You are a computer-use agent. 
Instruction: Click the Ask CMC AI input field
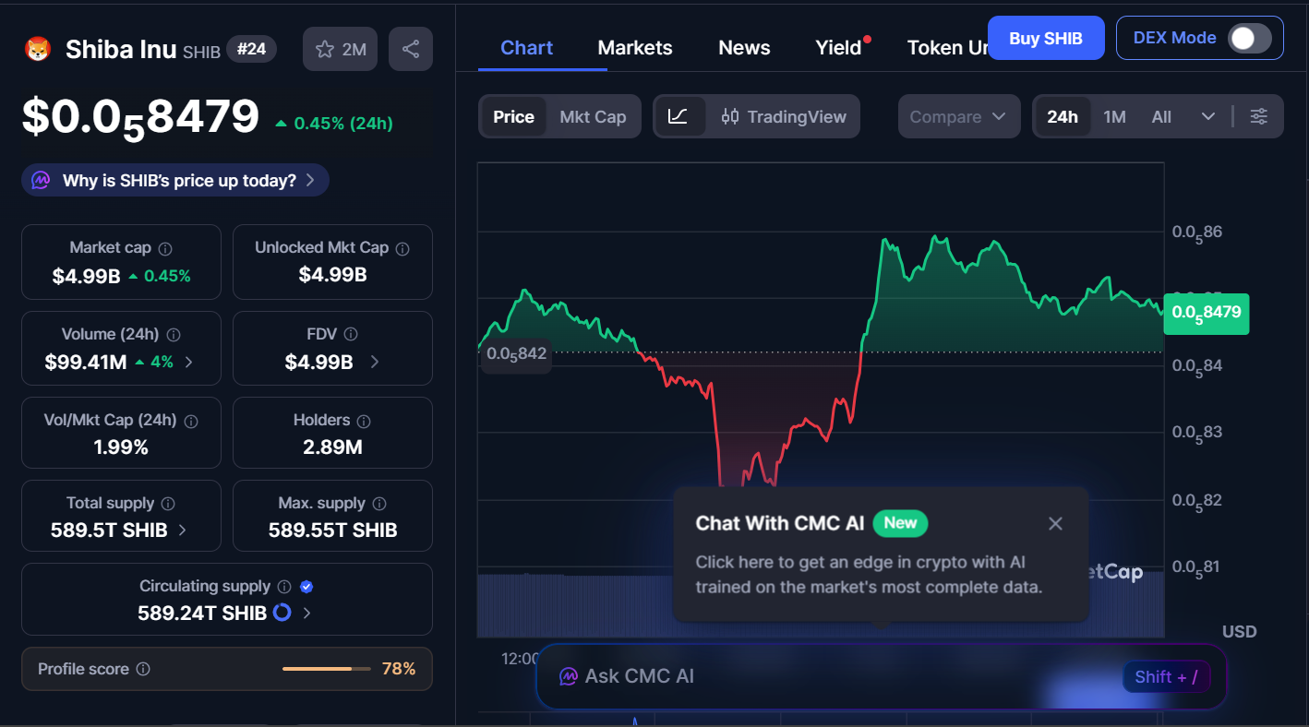click(831, 676)
